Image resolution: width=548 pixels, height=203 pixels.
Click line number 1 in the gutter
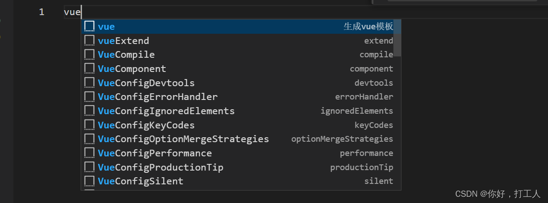click(x=41, y=12)
